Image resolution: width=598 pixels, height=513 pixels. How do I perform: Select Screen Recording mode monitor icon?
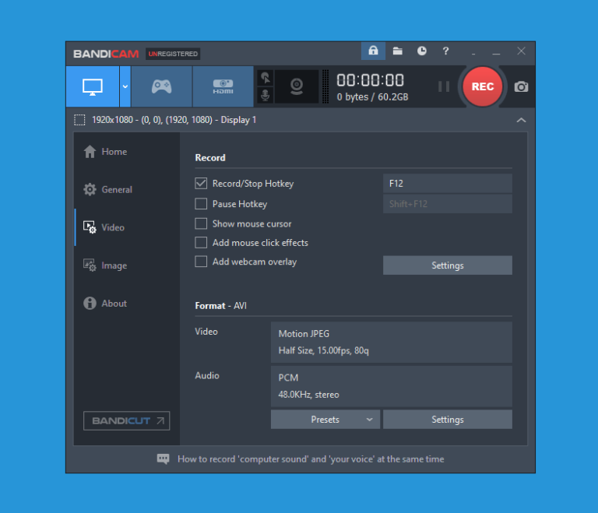pyautogui.click(x=93, y=86)
